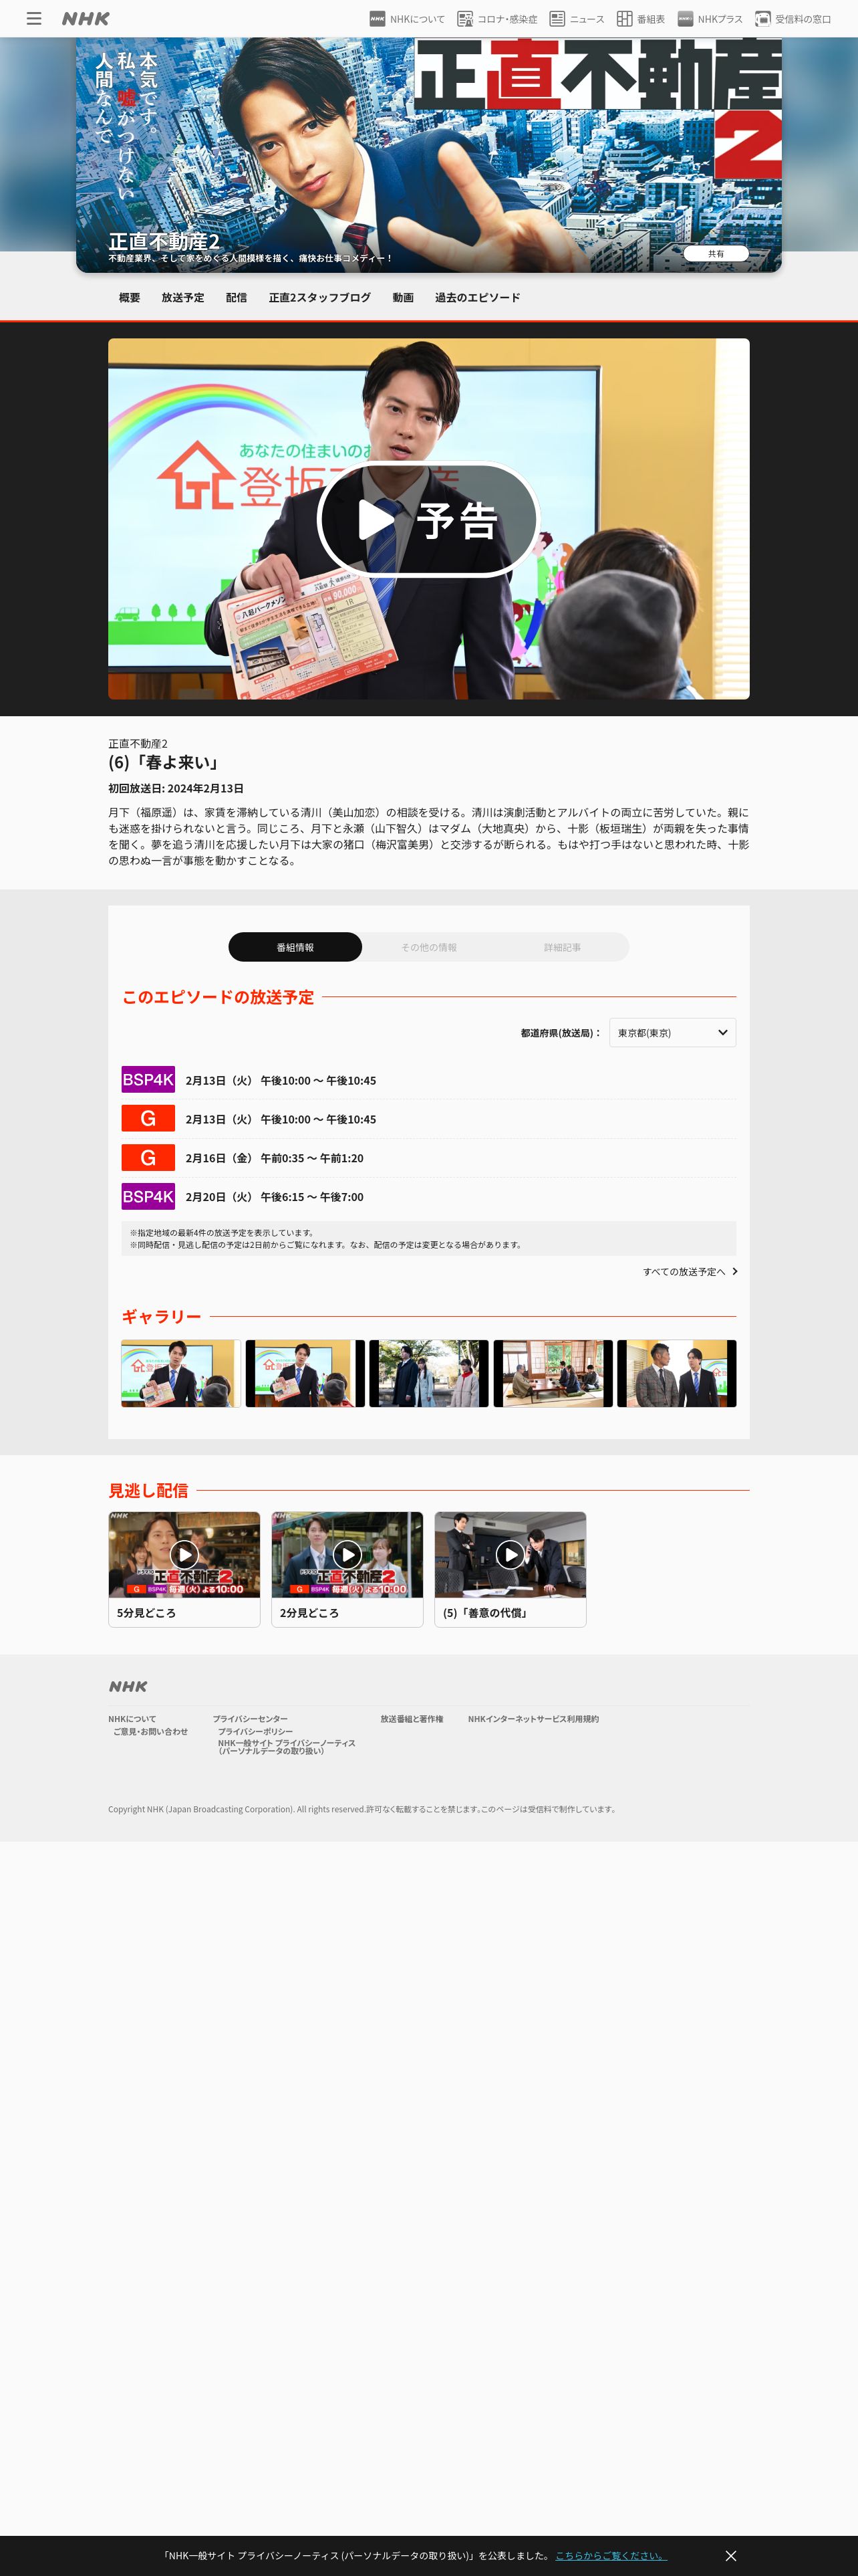Image resolution: width=858 pixels, height=2576 pixels.
Task: Open footer NHK一般サイト プライバシーノーティス link
Action: (x=287, y=1747)
